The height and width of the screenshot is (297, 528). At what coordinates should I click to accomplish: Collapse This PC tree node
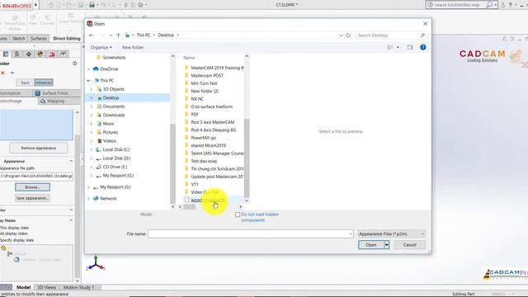tap(88, 81)
